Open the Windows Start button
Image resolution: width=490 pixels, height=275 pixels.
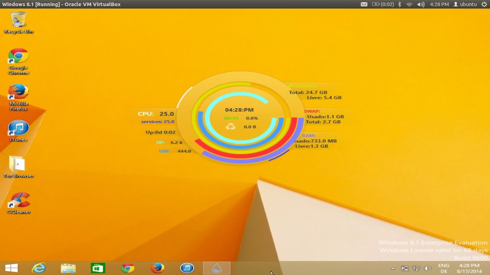coord(11,268)
